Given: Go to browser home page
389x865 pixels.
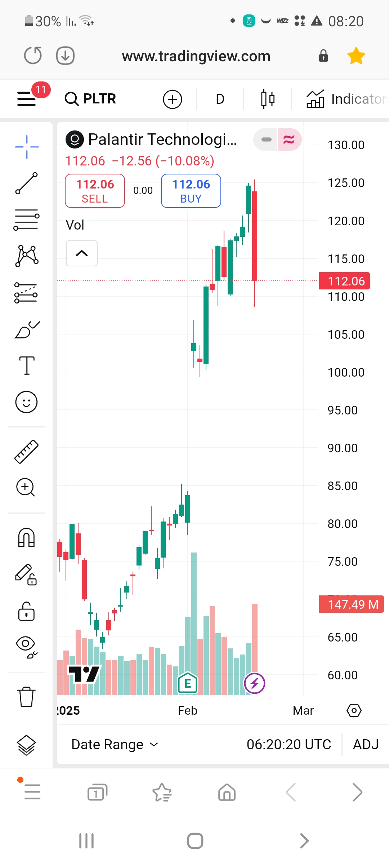Looking at the screenshot, I should pyautogui.click(x=227, y=792).
